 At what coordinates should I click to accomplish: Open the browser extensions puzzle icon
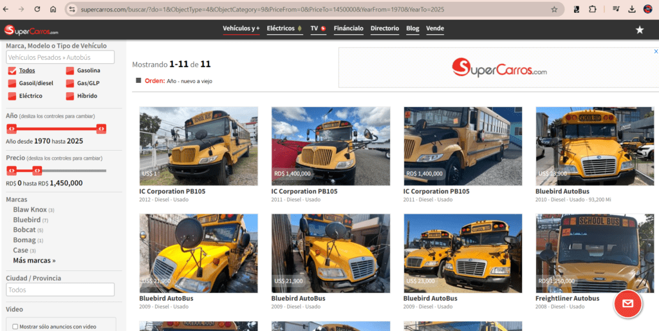[x=593, y=9]
